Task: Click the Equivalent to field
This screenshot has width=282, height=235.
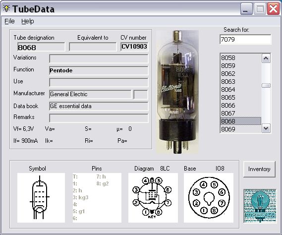Action: coord(93,47)
